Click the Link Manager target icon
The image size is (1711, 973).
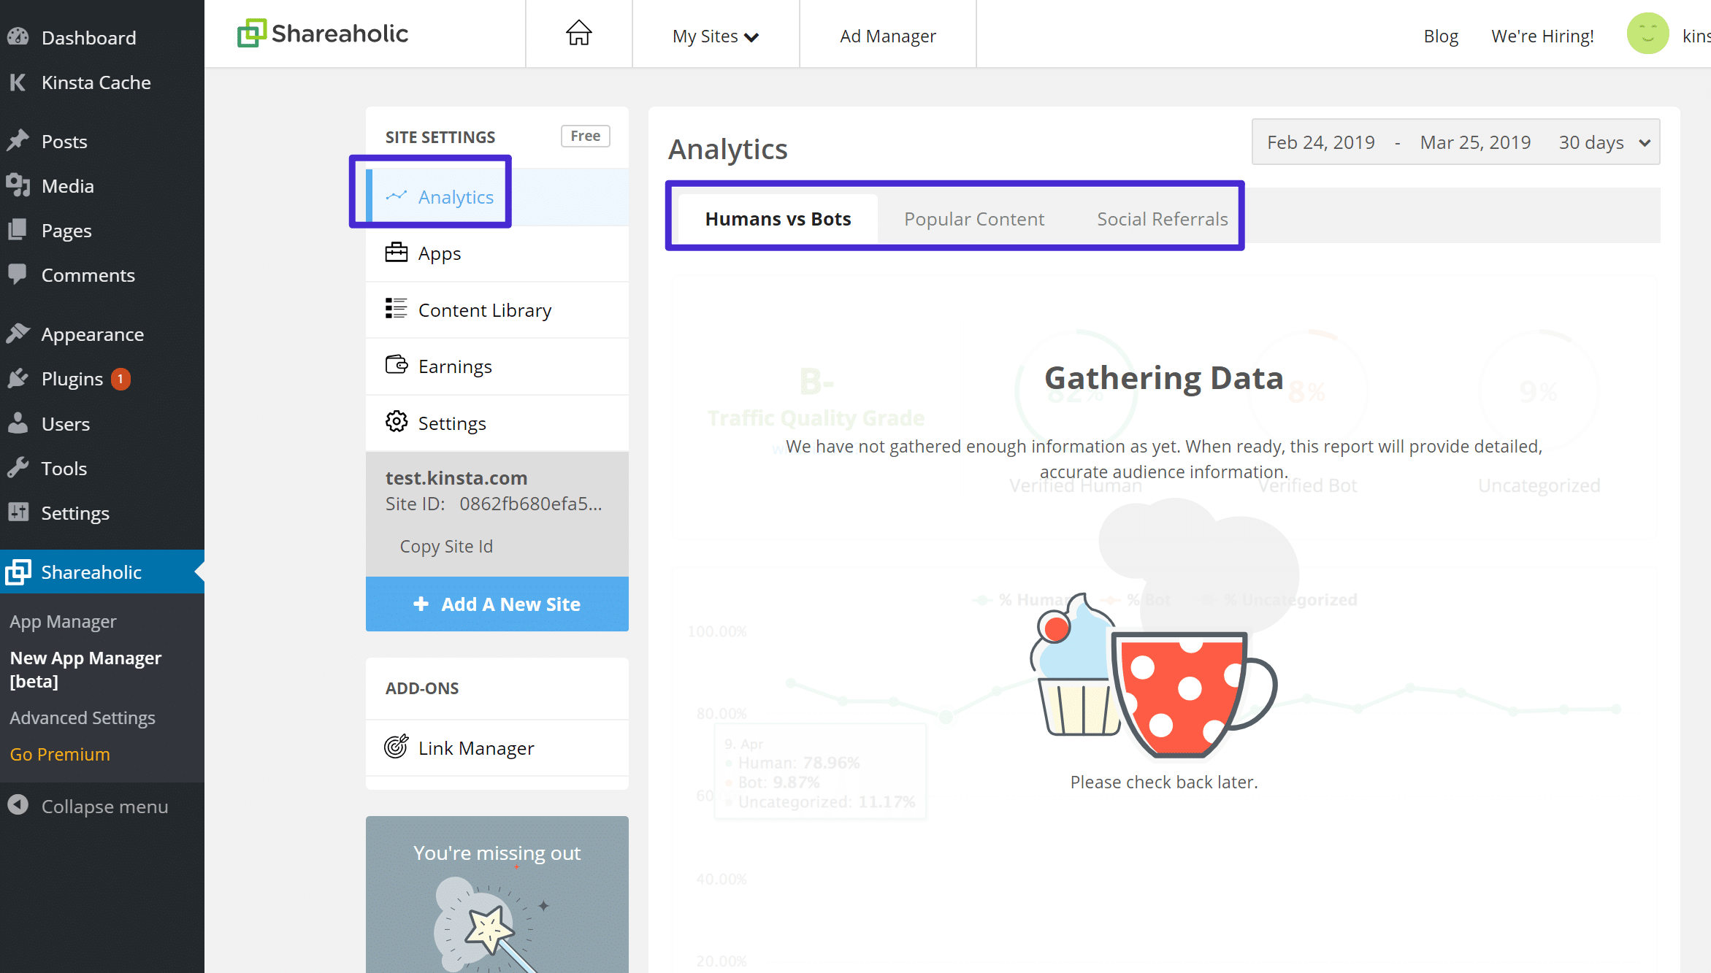tap(397, 747)
